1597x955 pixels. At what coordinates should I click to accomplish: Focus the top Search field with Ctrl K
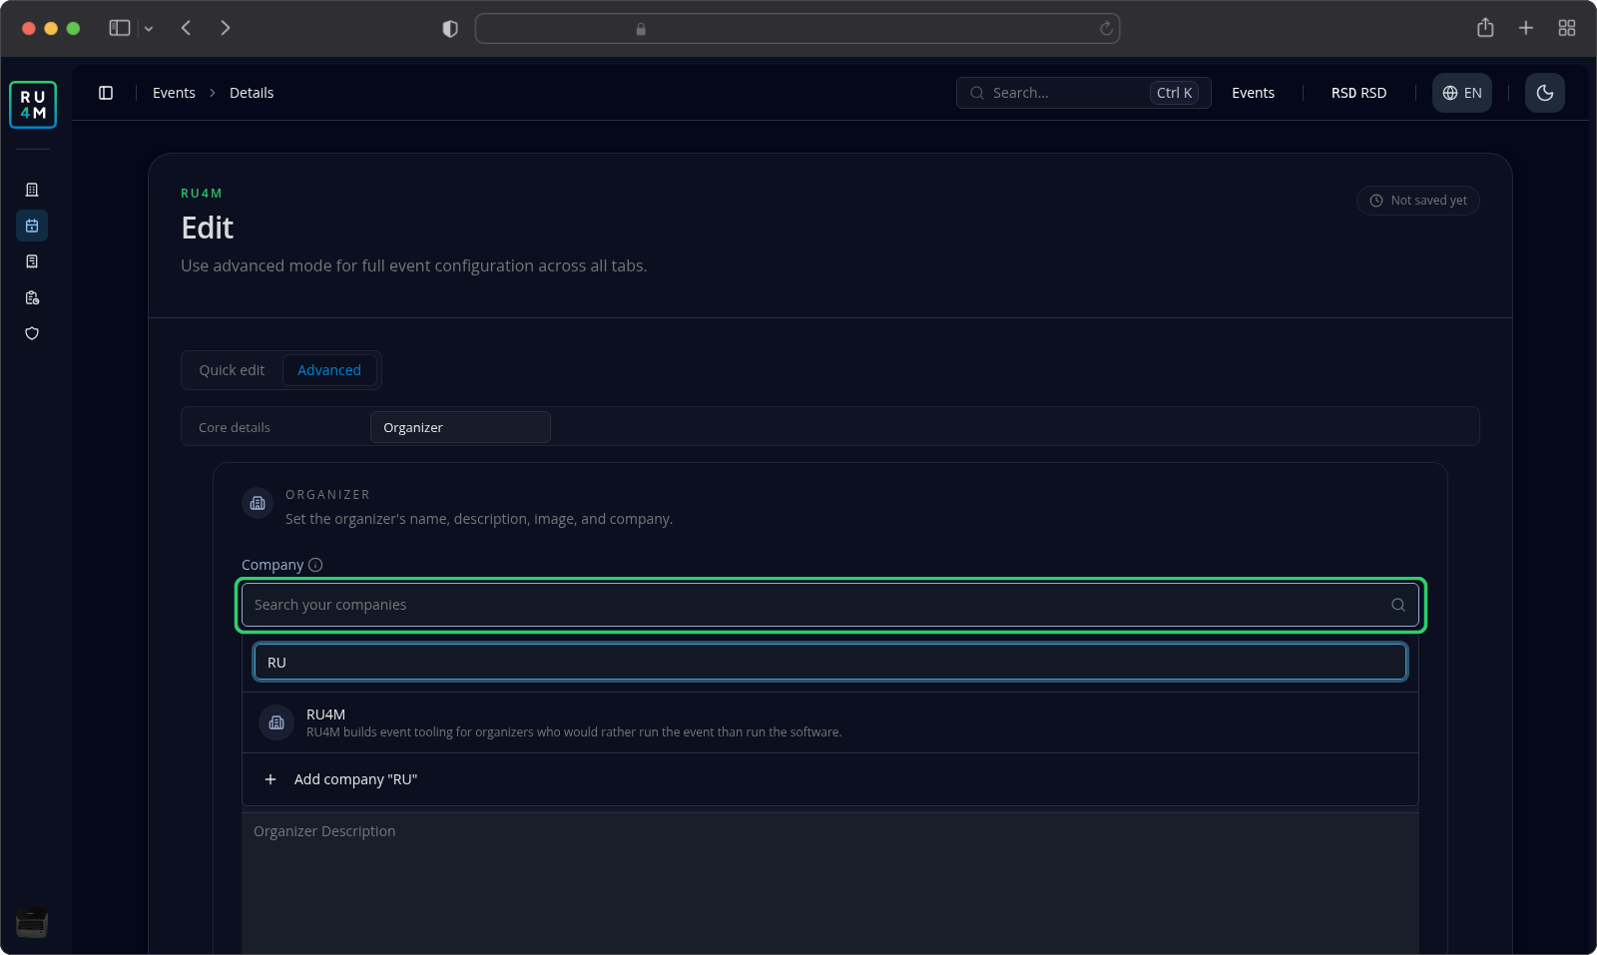(1083, 93)
